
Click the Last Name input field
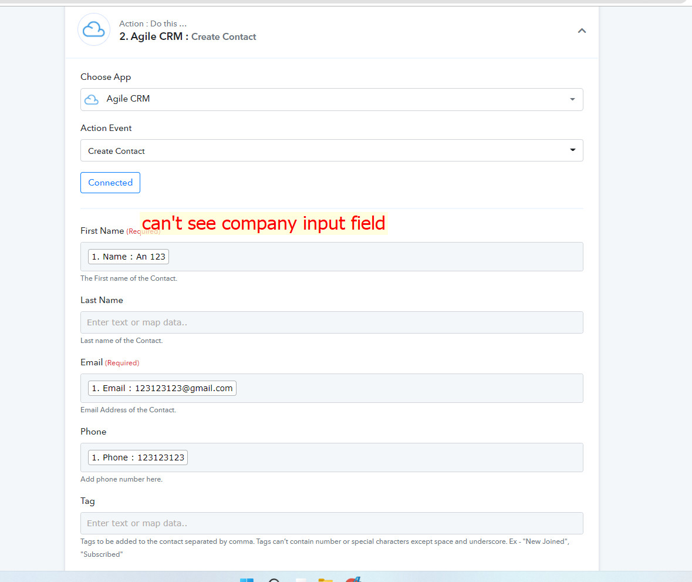tap(332, 322)
